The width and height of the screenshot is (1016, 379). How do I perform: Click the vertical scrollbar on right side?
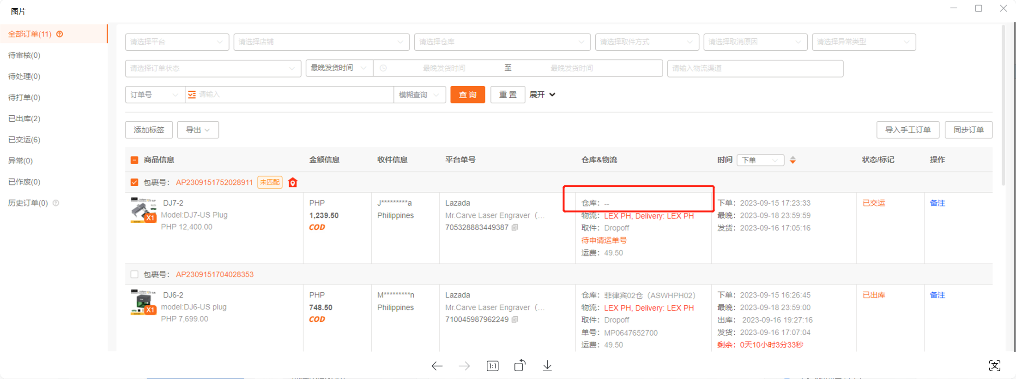tap(1003, 106)
